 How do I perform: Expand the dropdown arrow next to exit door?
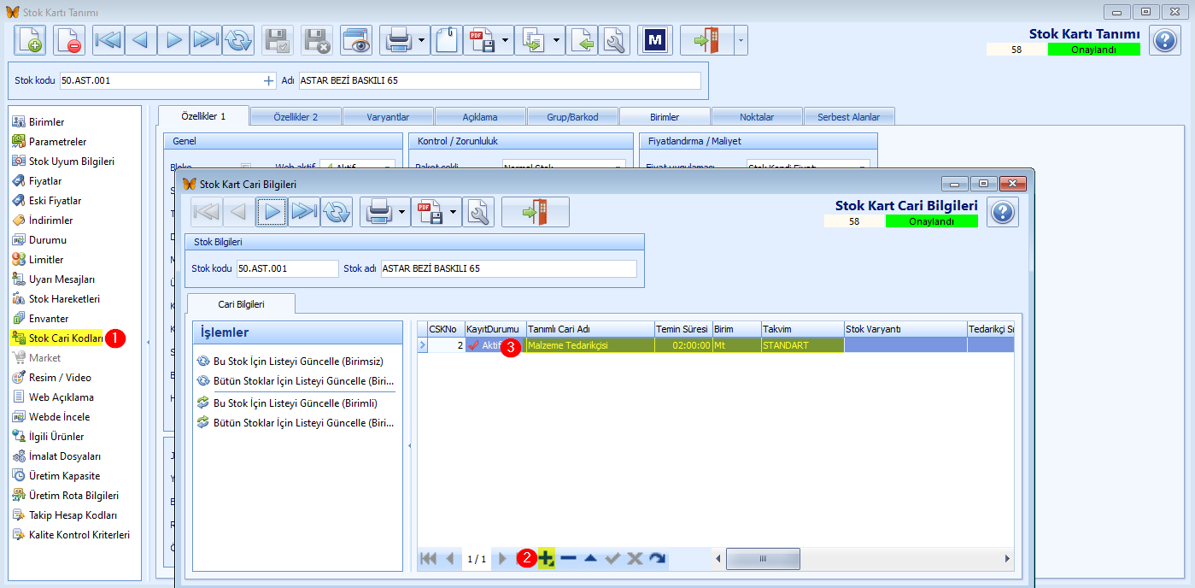click(x=741, y=40)
